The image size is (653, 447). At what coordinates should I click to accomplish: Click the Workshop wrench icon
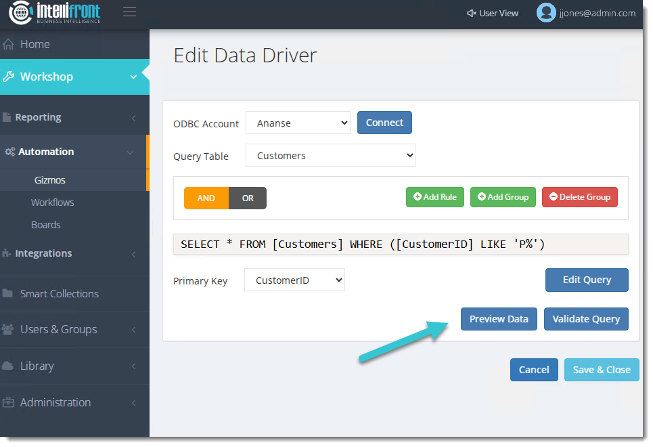point(8,77)
